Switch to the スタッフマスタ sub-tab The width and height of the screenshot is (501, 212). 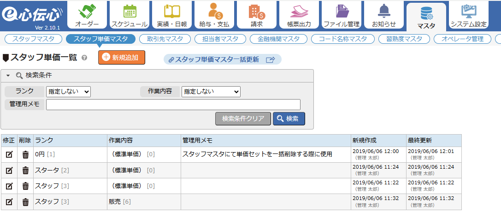[34, 39]
